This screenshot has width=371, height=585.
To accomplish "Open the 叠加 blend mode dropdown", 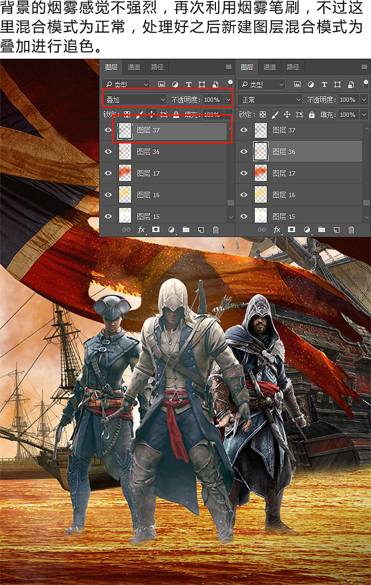I will 136,100.
